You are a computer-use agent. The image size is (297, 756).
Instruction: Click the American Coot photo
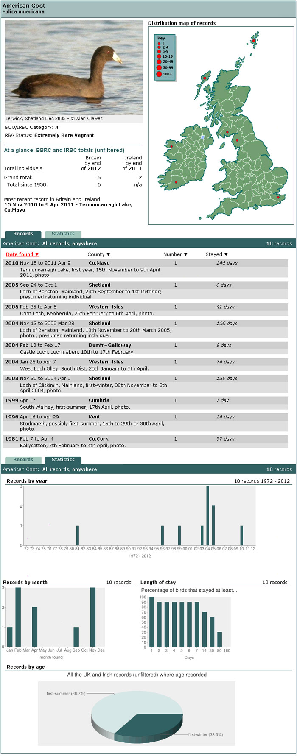pos(74,67)
